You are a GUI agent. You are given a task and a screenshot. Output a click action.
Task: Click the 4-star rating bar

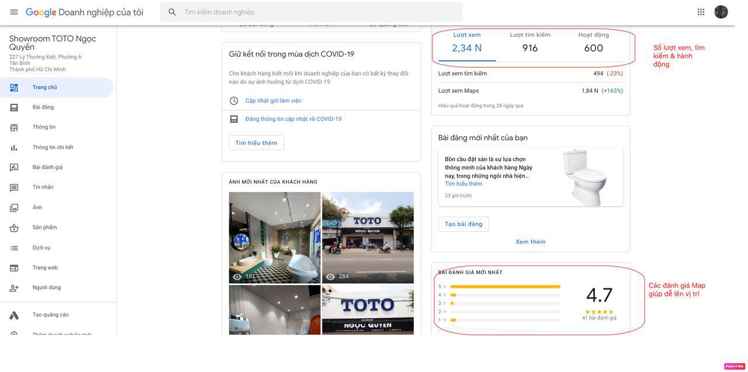click(x=505, y=295)
